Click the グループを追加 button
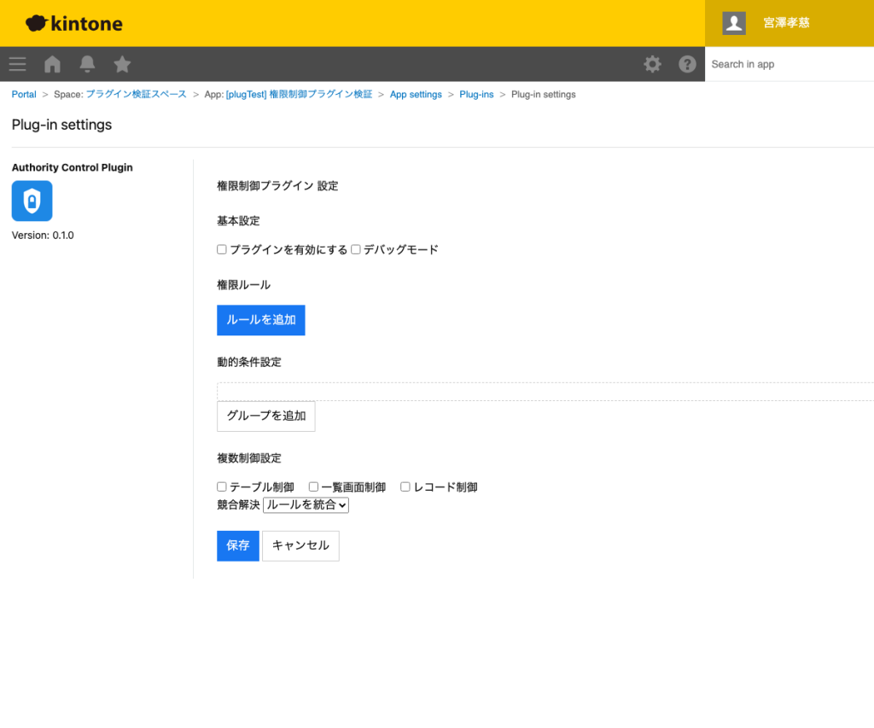The height and width of the screenshot is (728, 874). 265,416
